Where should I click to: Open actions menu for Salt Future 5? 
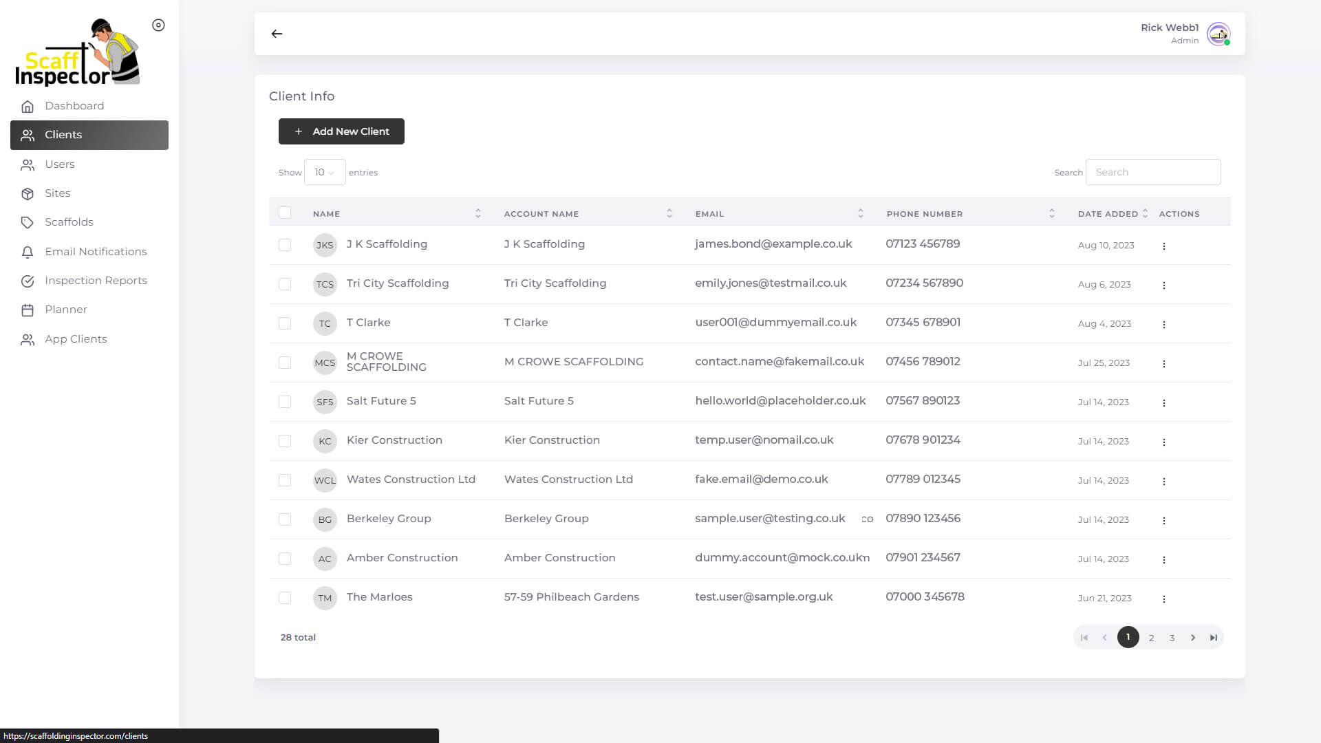(1163, 402)
